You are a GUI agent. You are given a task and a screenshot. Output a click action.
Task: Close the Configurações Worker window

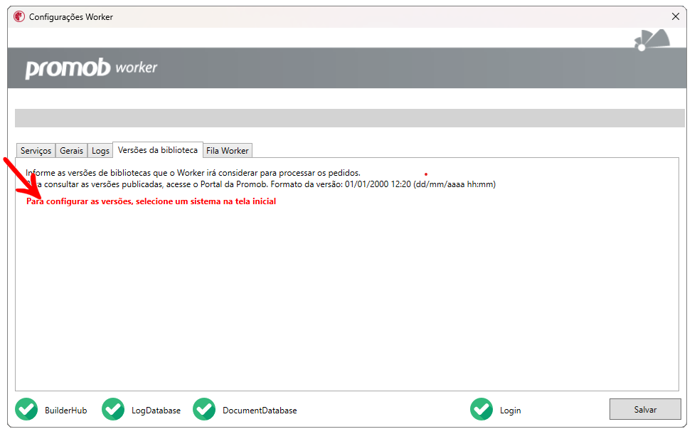pos(675,17)
